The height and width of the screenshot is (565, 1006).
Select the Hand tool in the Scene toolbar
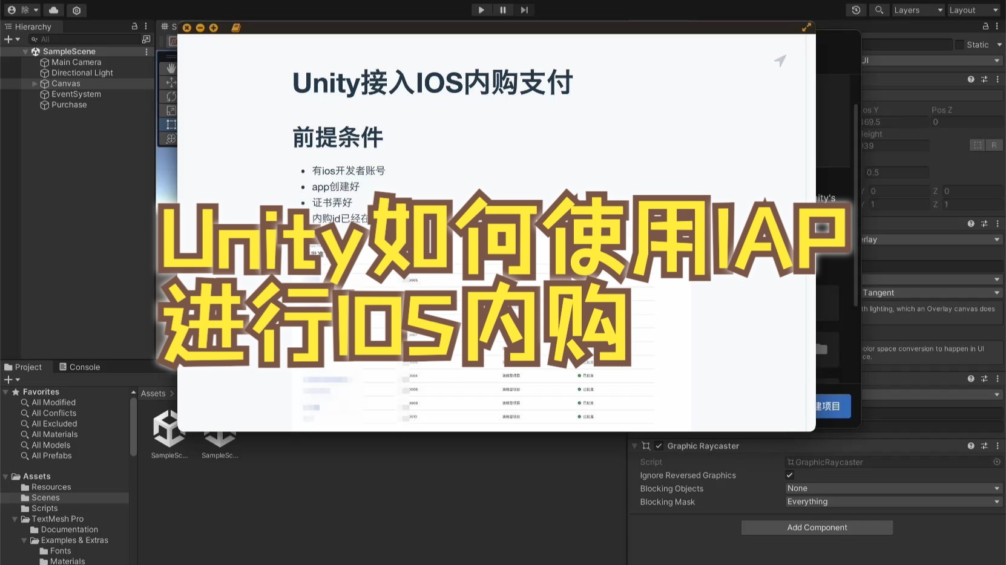(x=171, y=68)
